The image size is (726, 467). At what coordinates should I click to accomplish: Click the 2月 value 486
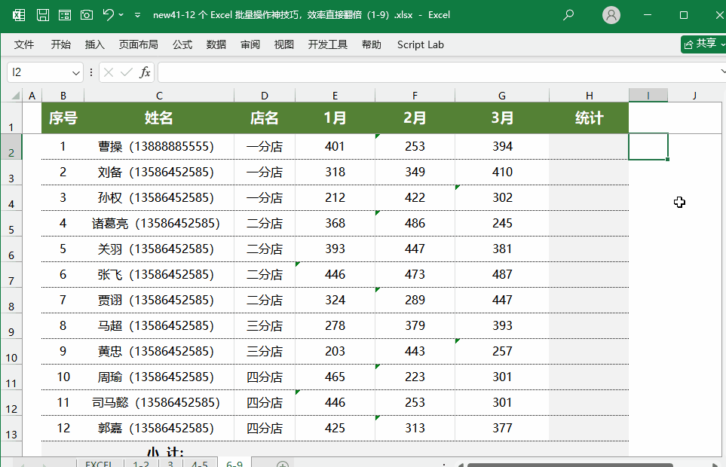[415, 223]
